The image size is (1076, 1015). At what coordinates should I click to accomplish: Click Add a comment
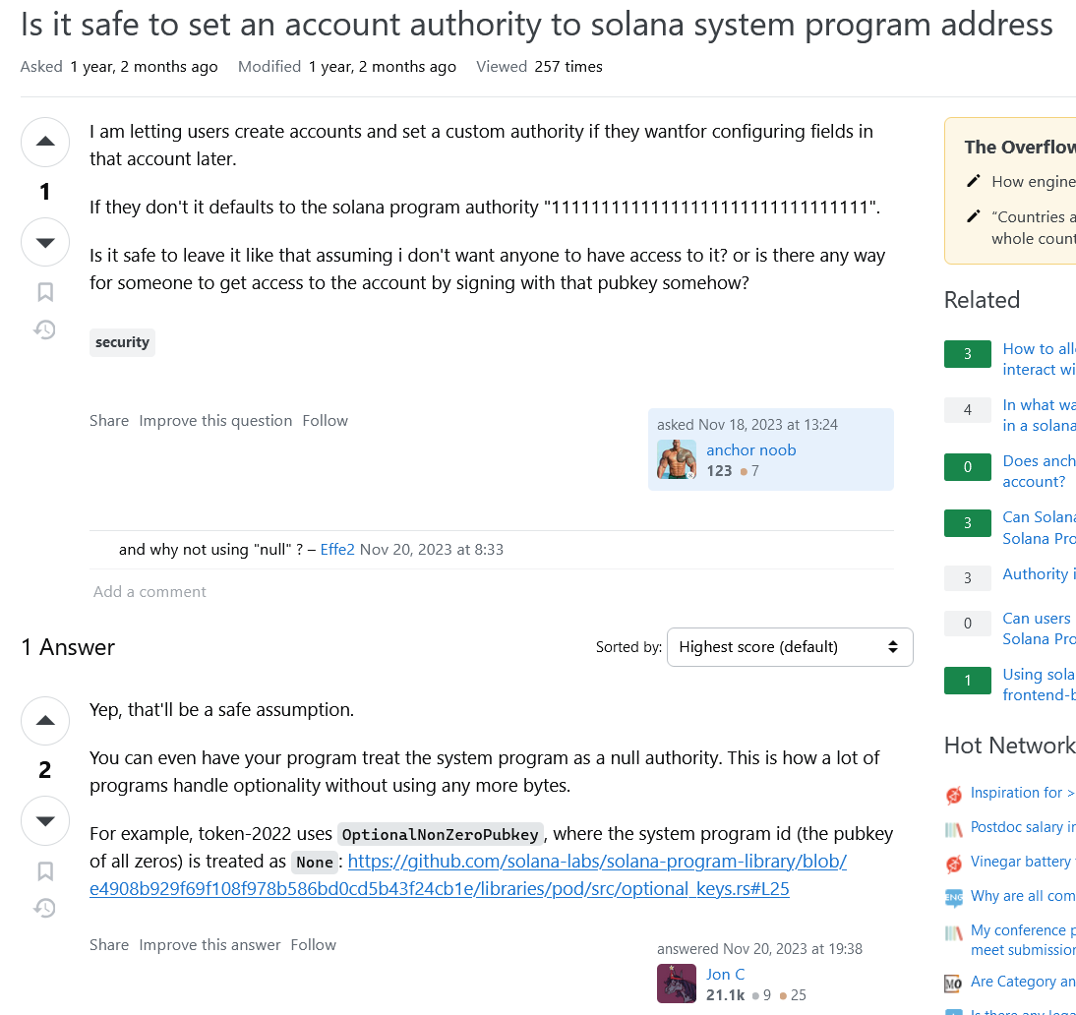click(149, 591)
